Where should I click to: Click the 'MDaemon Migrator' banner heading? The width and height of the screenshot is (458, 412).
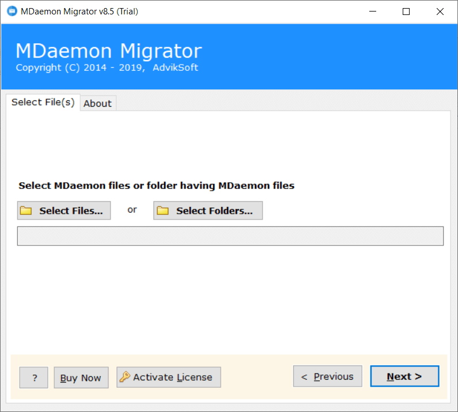[x=109, y=51]
